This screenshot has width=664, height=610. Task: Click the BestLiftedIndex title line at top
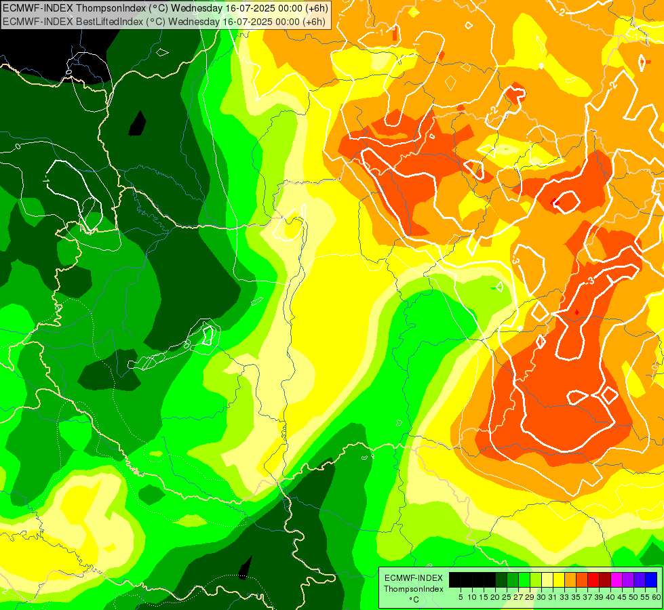point(164,22)
